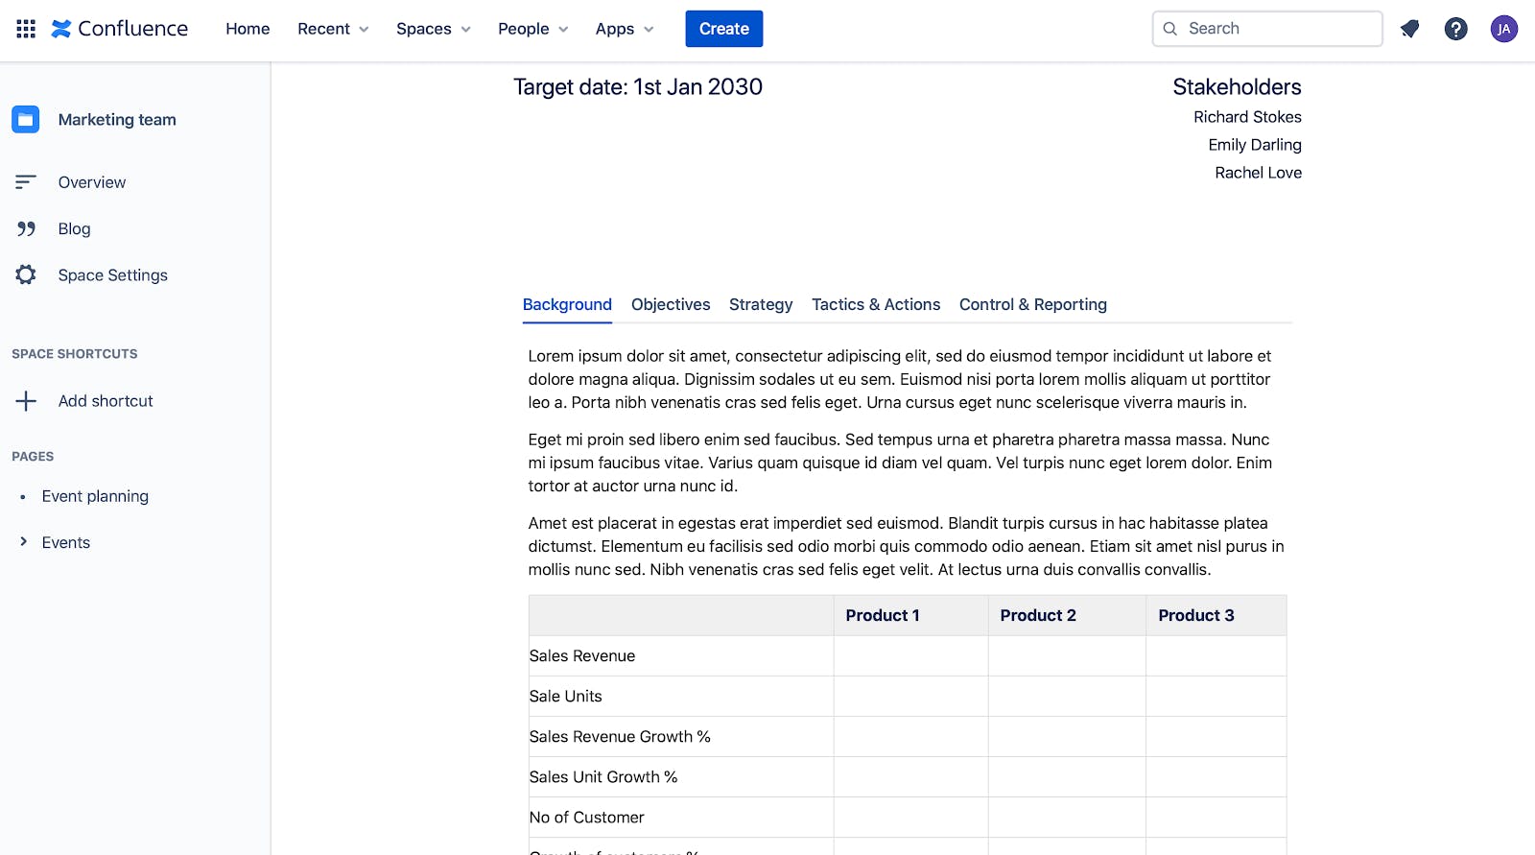Image resolution: width=1535 pixels, height=855 pixels.
Task: Click the plus icon for Add shortcut
Action: tap(26, 401)
